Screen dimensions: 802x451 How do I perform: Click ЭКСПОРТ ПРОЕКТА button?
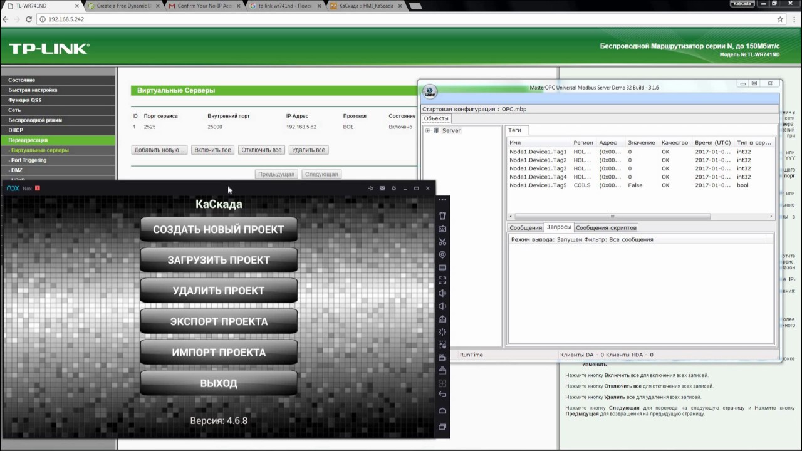click(219, 321)
